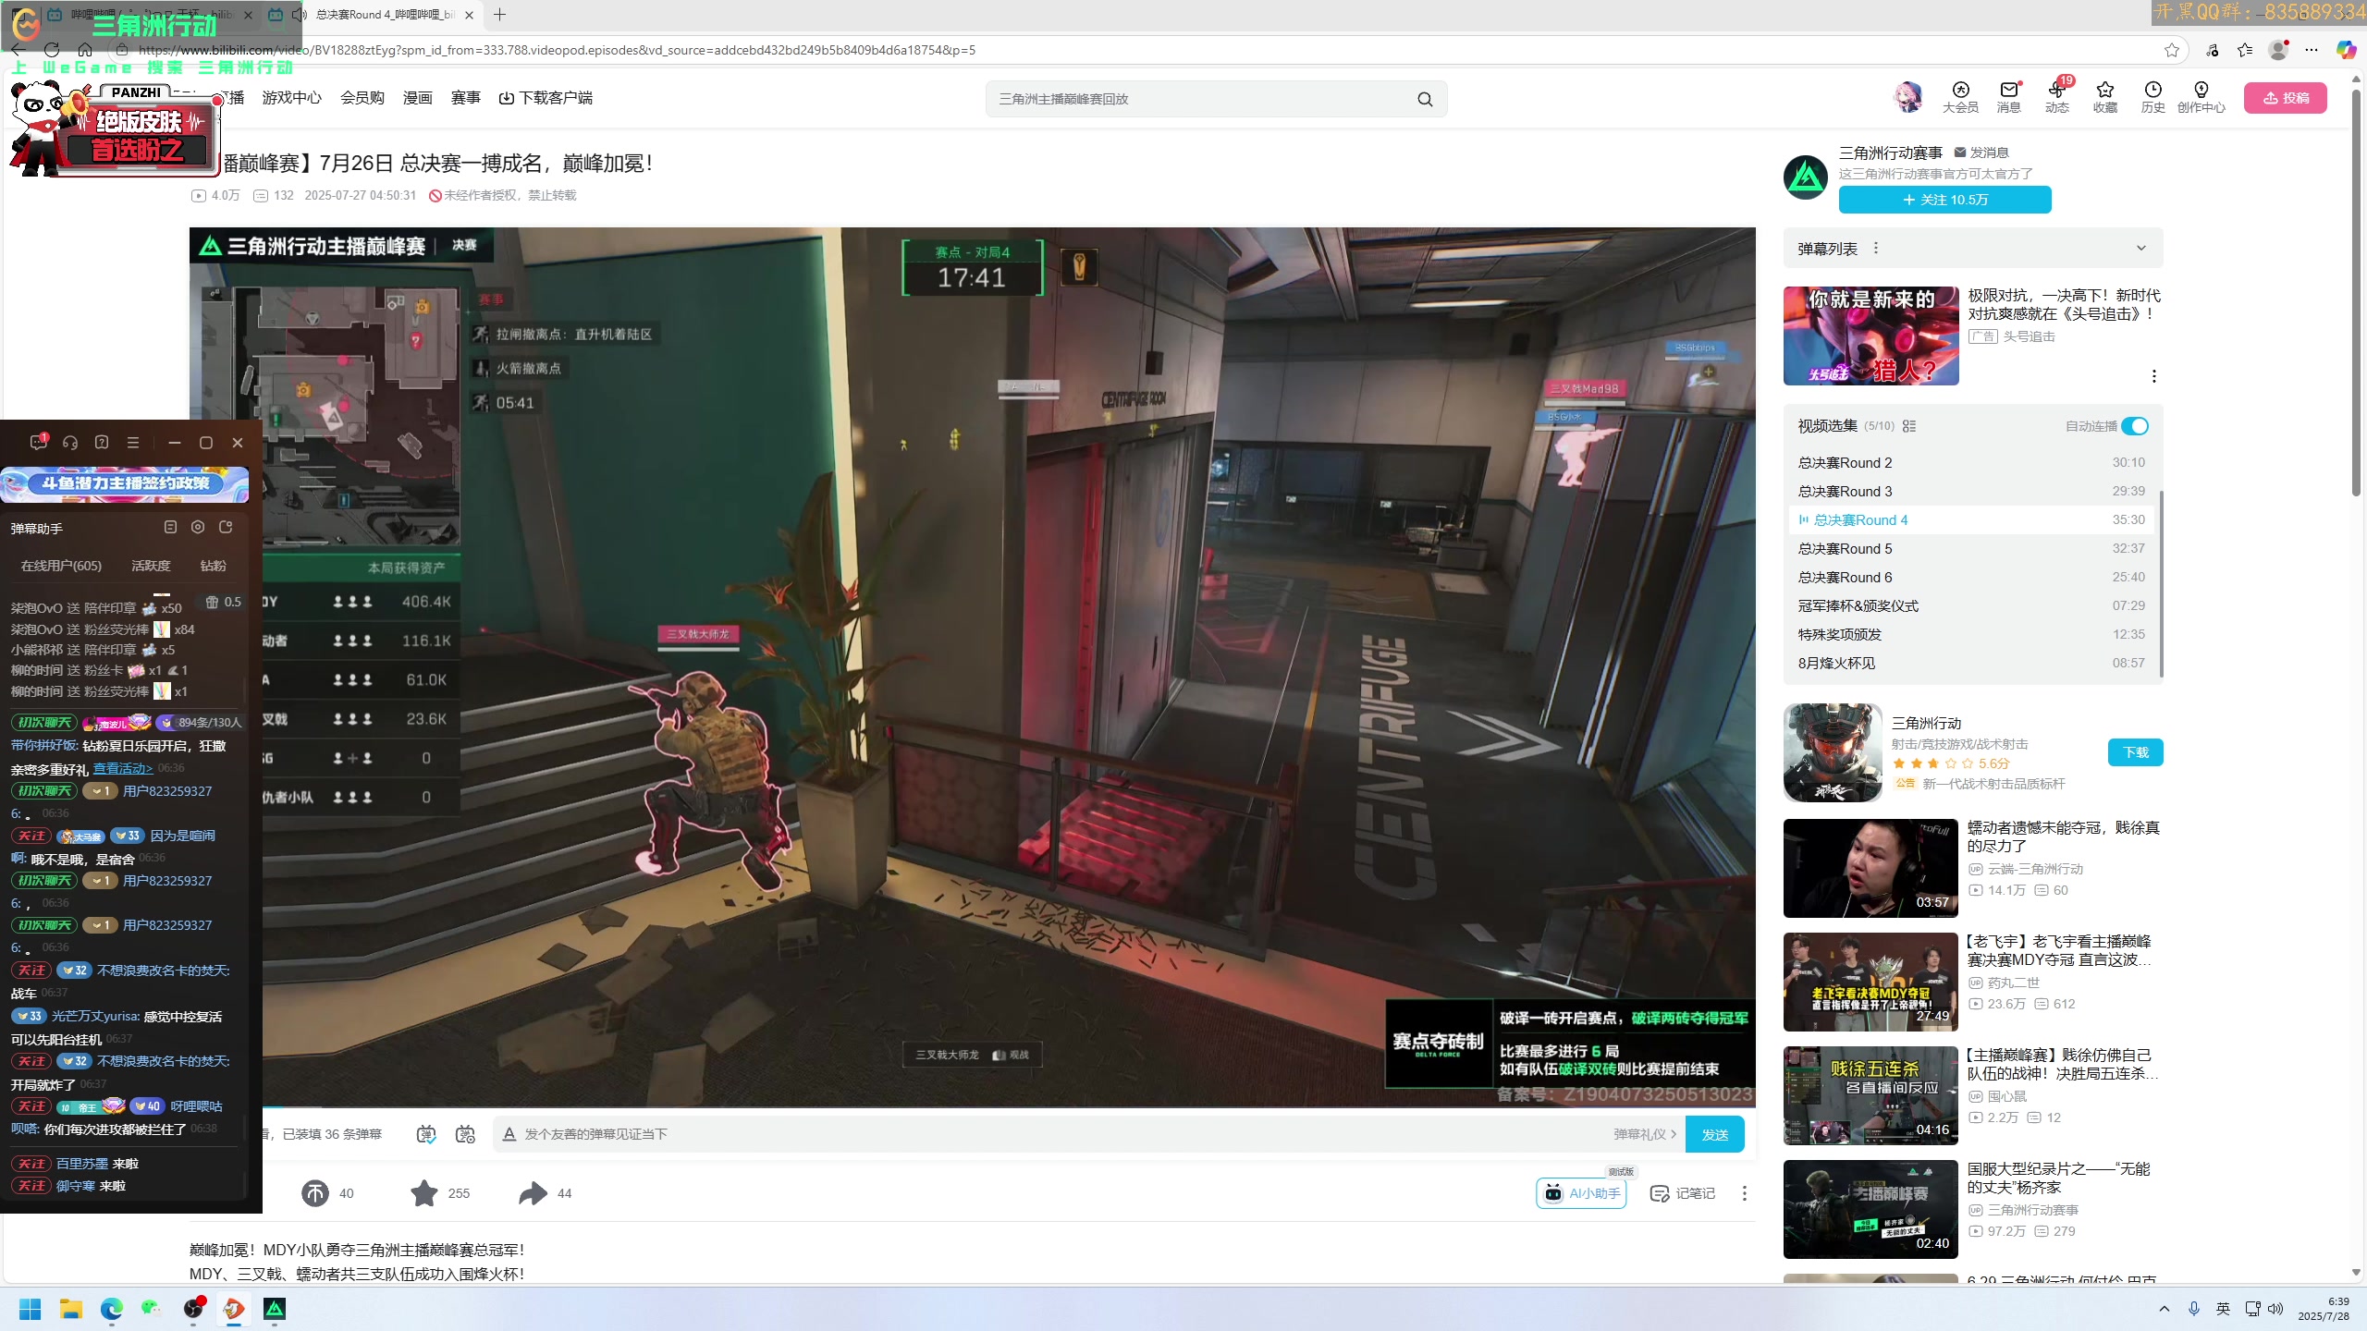
Task: Open the 大会员 icon in header
Action: coord(1960,97)
